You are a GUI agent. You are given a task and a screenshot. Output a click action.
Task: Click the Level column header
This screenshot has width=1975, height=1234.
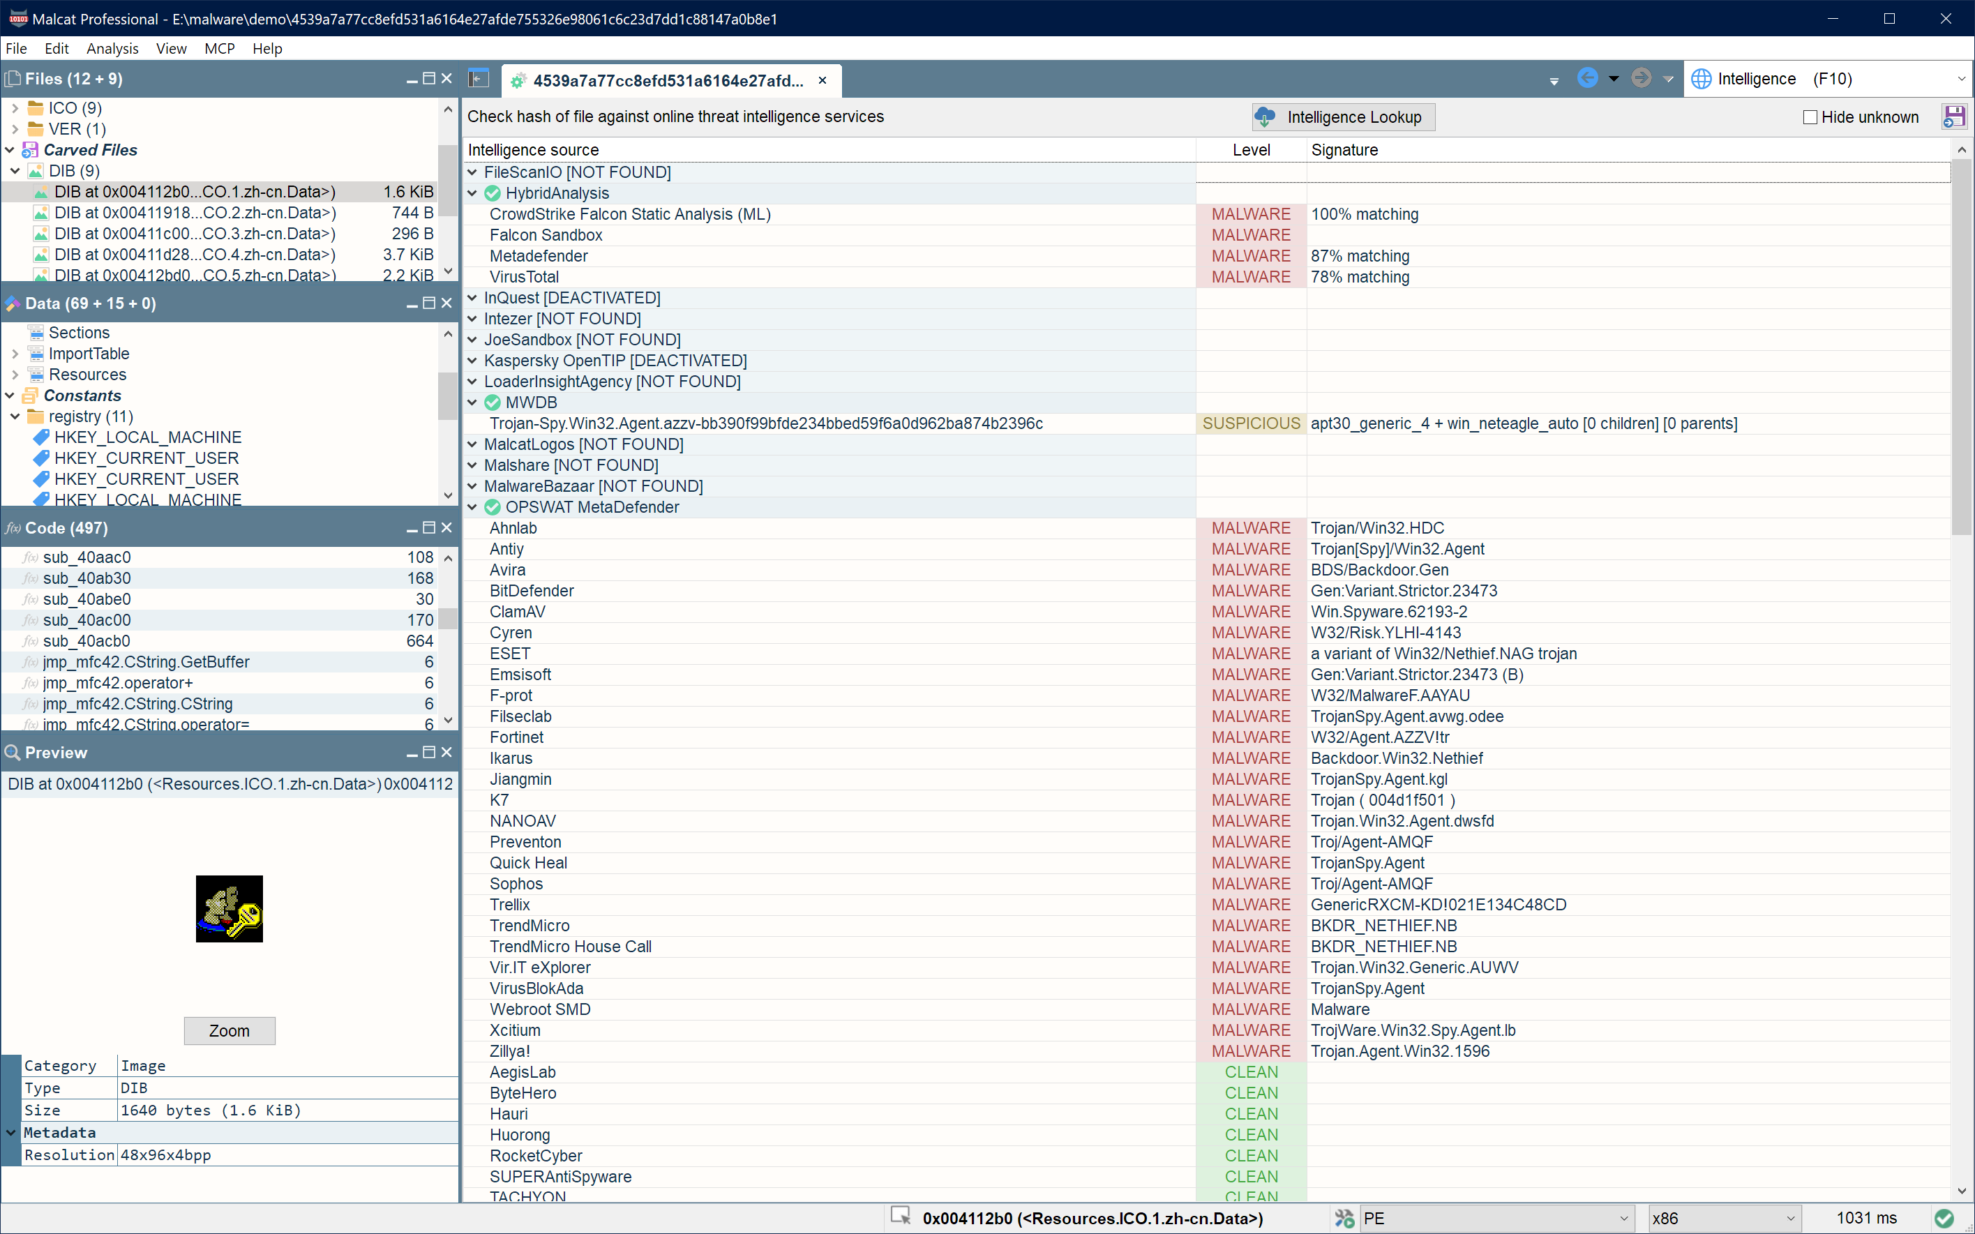pos(1251,150)
